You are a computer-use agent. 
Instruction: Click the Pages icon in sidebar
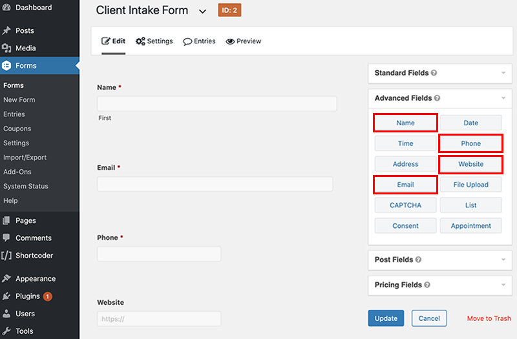pos(6,220)
